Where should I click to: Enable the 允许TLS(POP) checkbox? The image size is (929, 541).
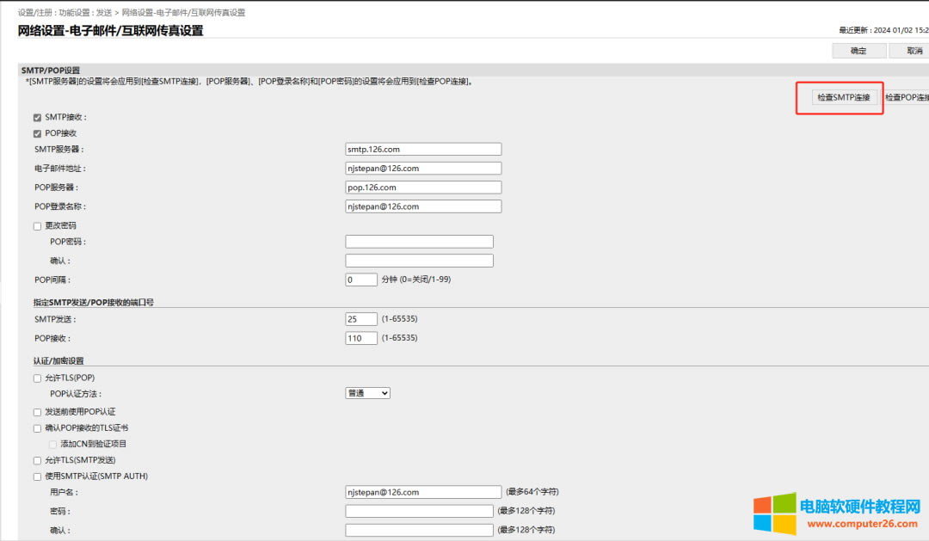pyautogui.click(x=37, y=378)
